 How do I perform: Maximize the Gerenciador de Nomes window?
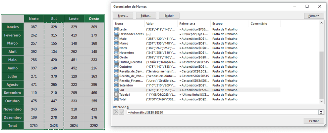tap(307, 7)
